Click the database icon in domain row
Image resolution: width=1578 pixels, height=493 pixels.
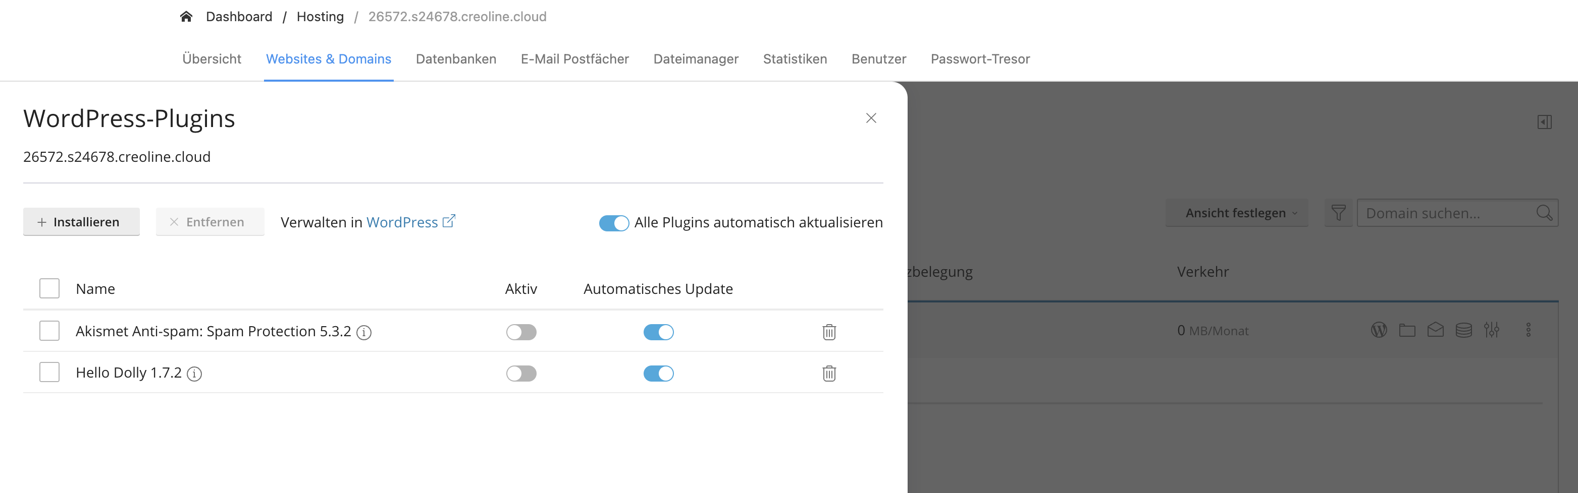tap(1463, 330)
